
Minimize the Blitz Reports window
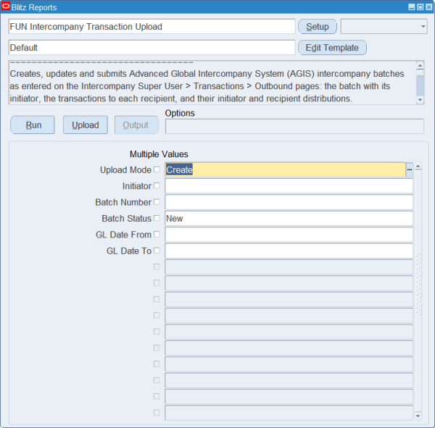pos(412,7)
